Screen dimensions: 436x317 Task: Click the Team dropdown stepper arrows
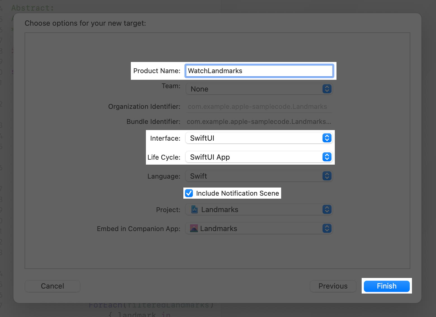[x=327, y=89]
